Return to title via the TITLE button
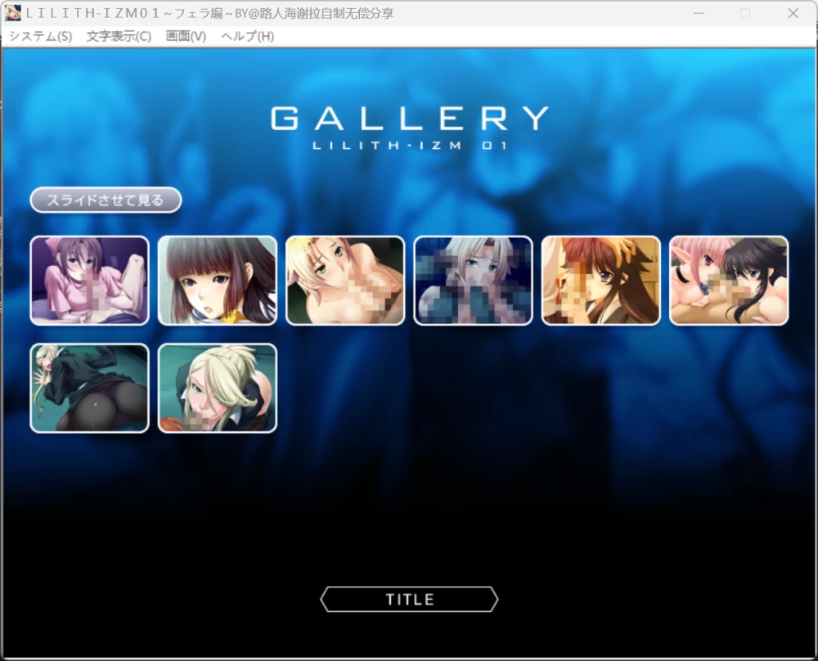The width and height of the screenshot is (818, 661). point(409,600)
